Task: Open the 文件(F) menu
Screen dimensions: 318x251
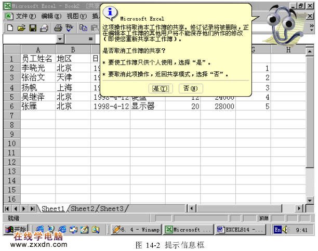Action: (x=26, y=16)
